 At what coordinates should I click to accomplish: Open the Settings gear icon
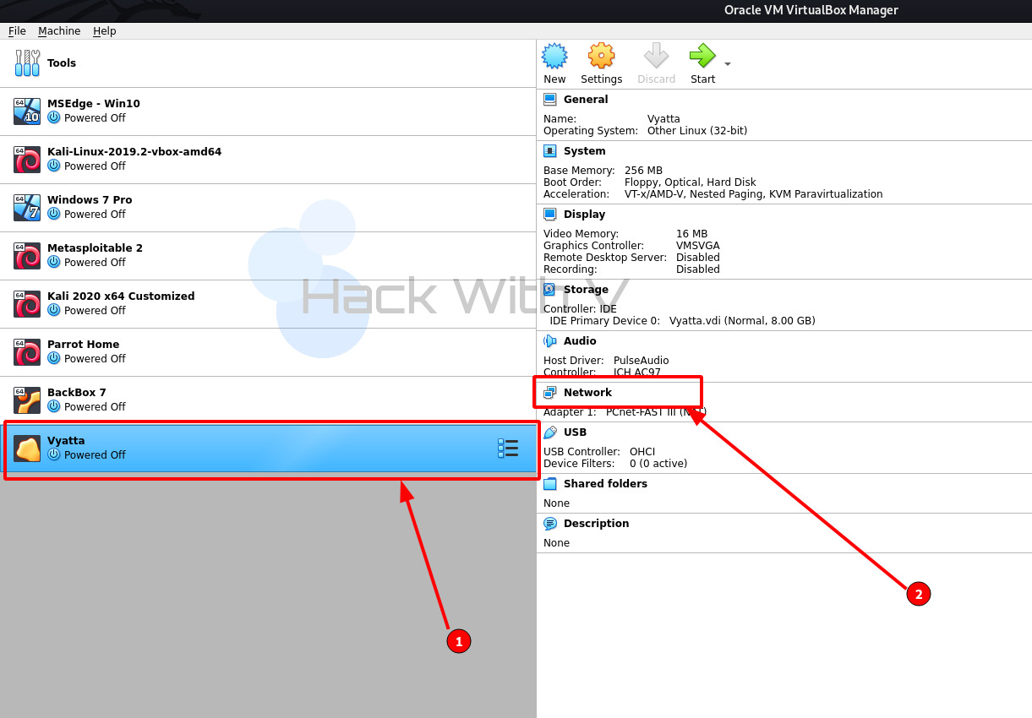tap(601, 57)
